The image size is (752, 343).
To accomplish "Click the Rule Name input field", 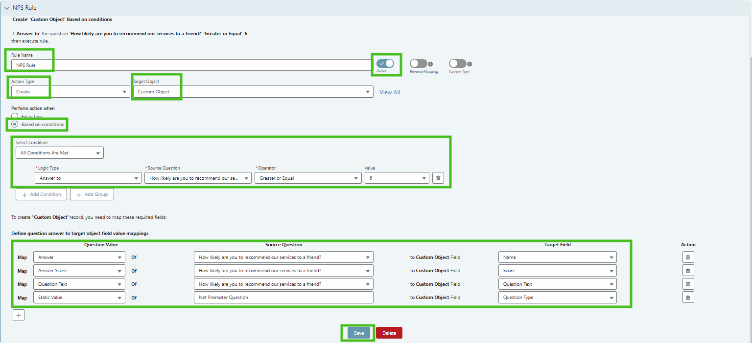I will 191,65.
